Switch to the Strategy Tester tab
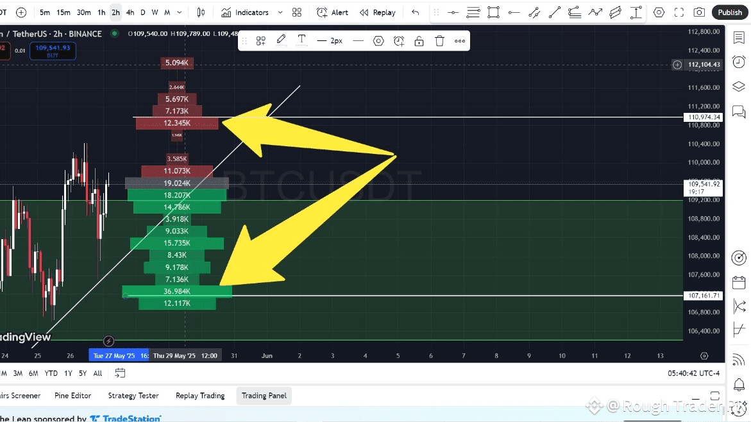The image size is (751, 422). click(x=133, y=395)
